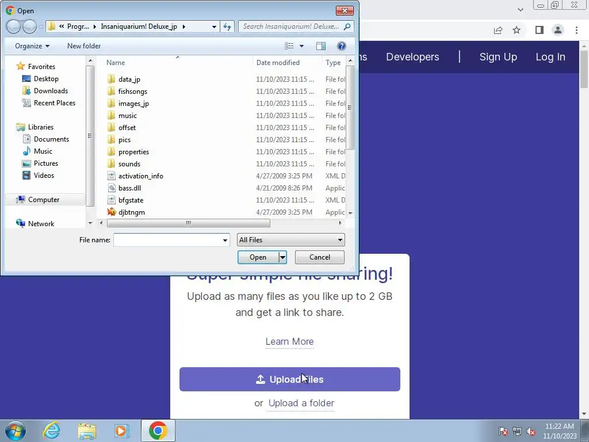This screenshot has height=442, width=589.
Task: Open dialog help question mark
Action: point(342,46)
